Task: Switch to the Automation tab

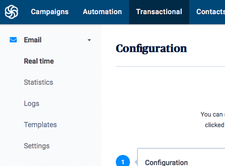Action: pos(102,12)
